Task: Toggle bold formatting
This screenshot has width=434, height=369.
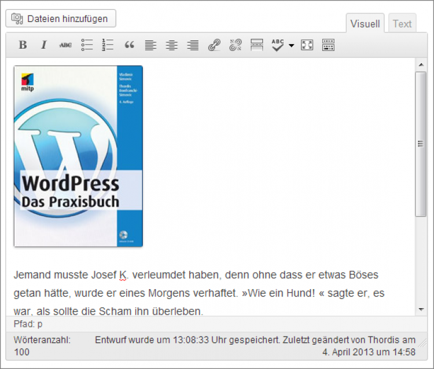Action: pos(23,45)
